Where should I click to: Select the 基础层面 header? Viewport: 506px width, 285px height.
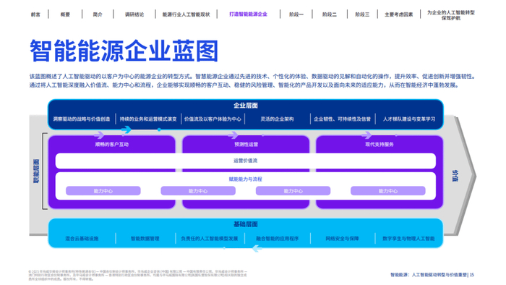246,224
